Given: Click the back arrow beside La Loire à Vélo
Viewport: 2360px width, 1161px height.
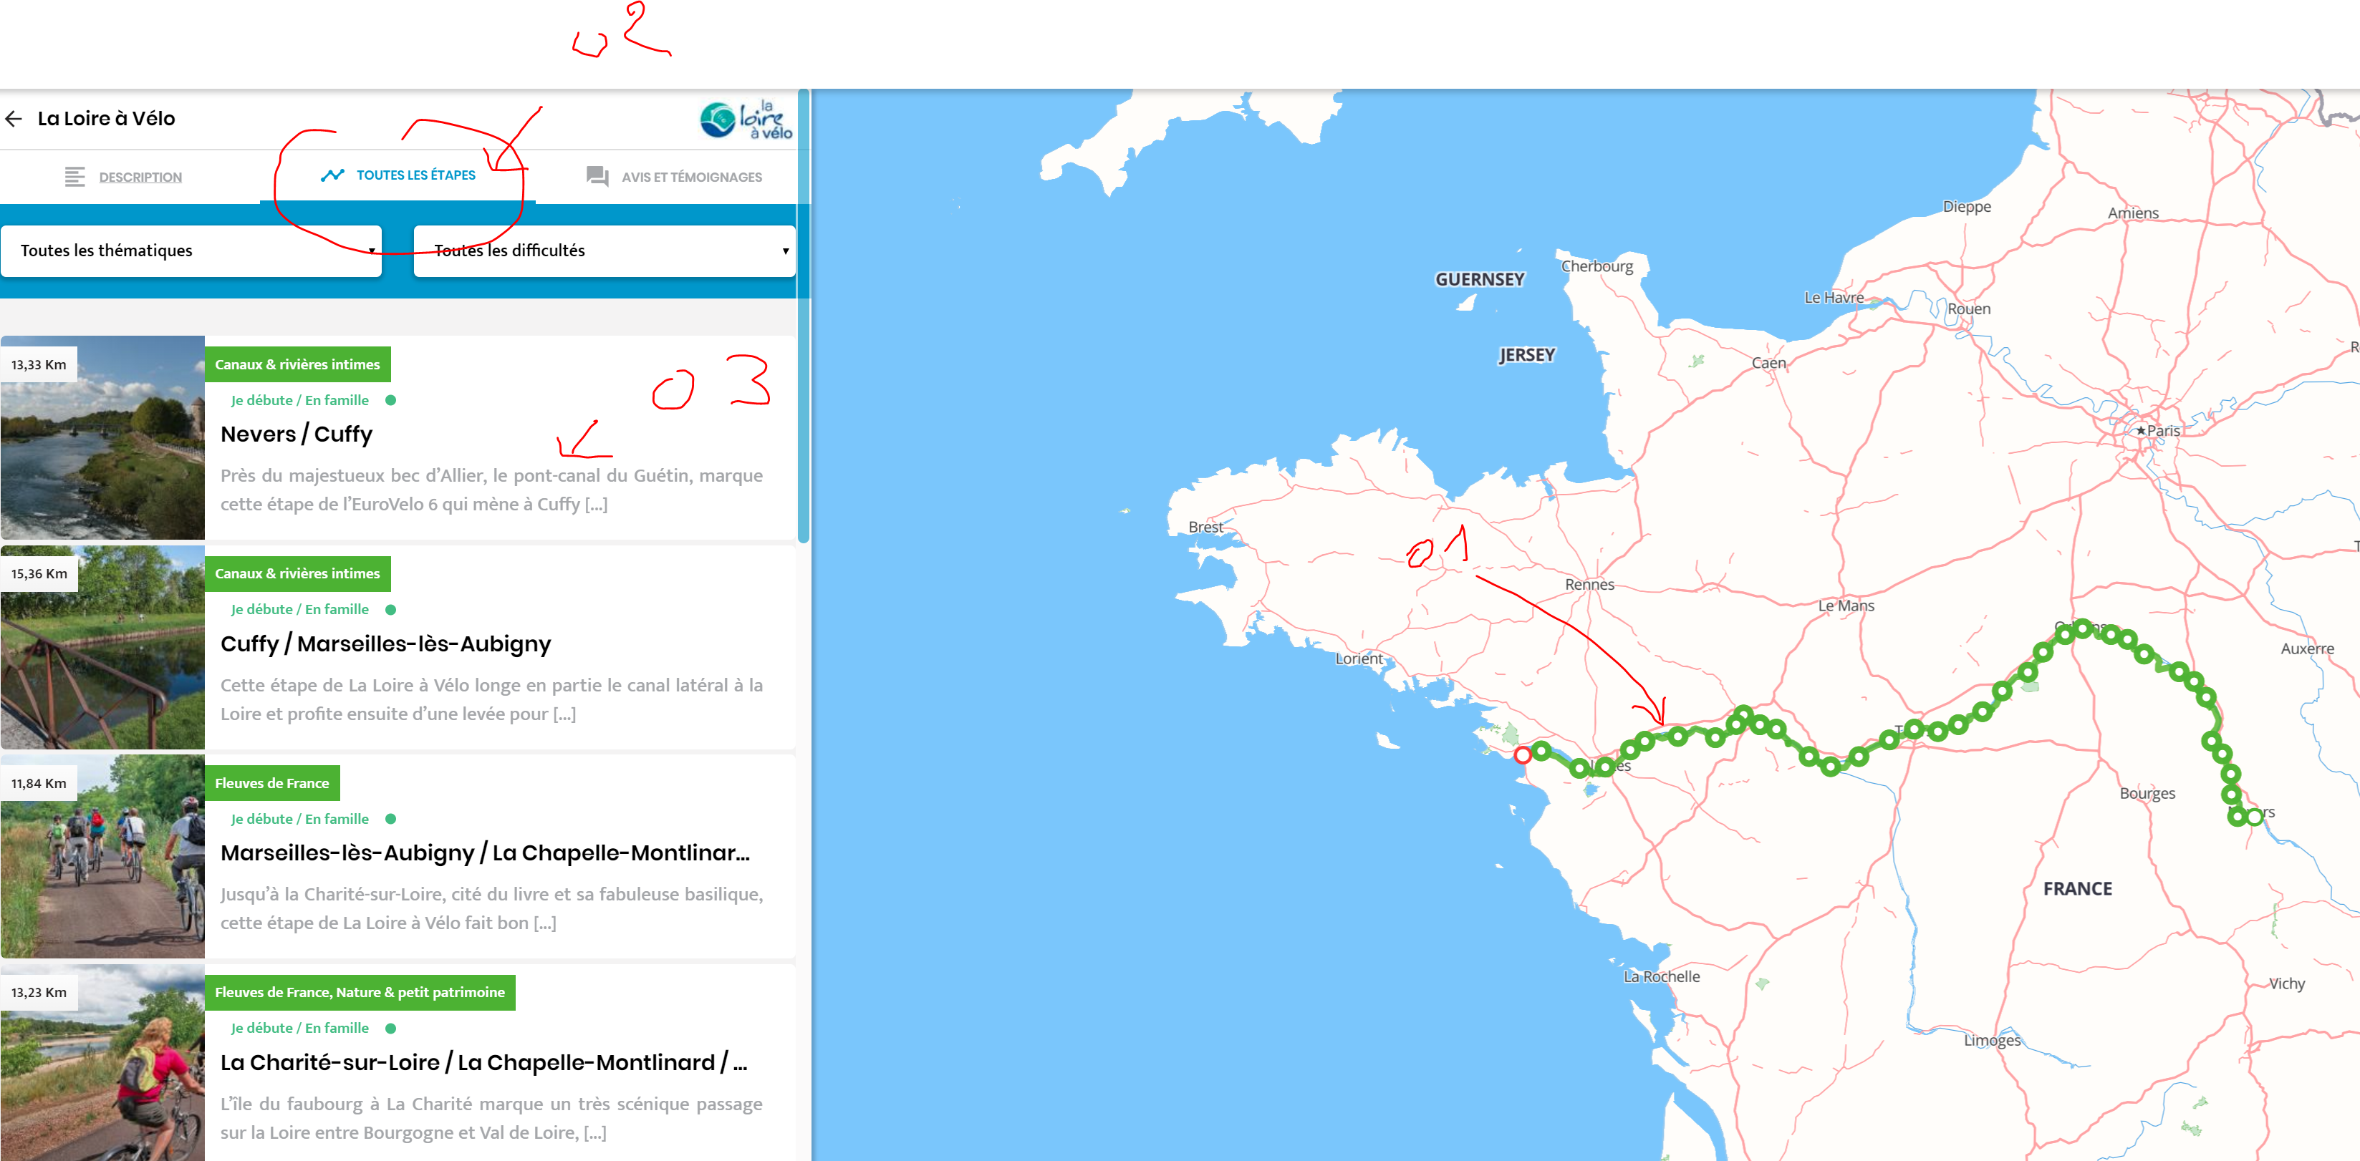Looking at the screenshot, I should click(x=14, y=119).
